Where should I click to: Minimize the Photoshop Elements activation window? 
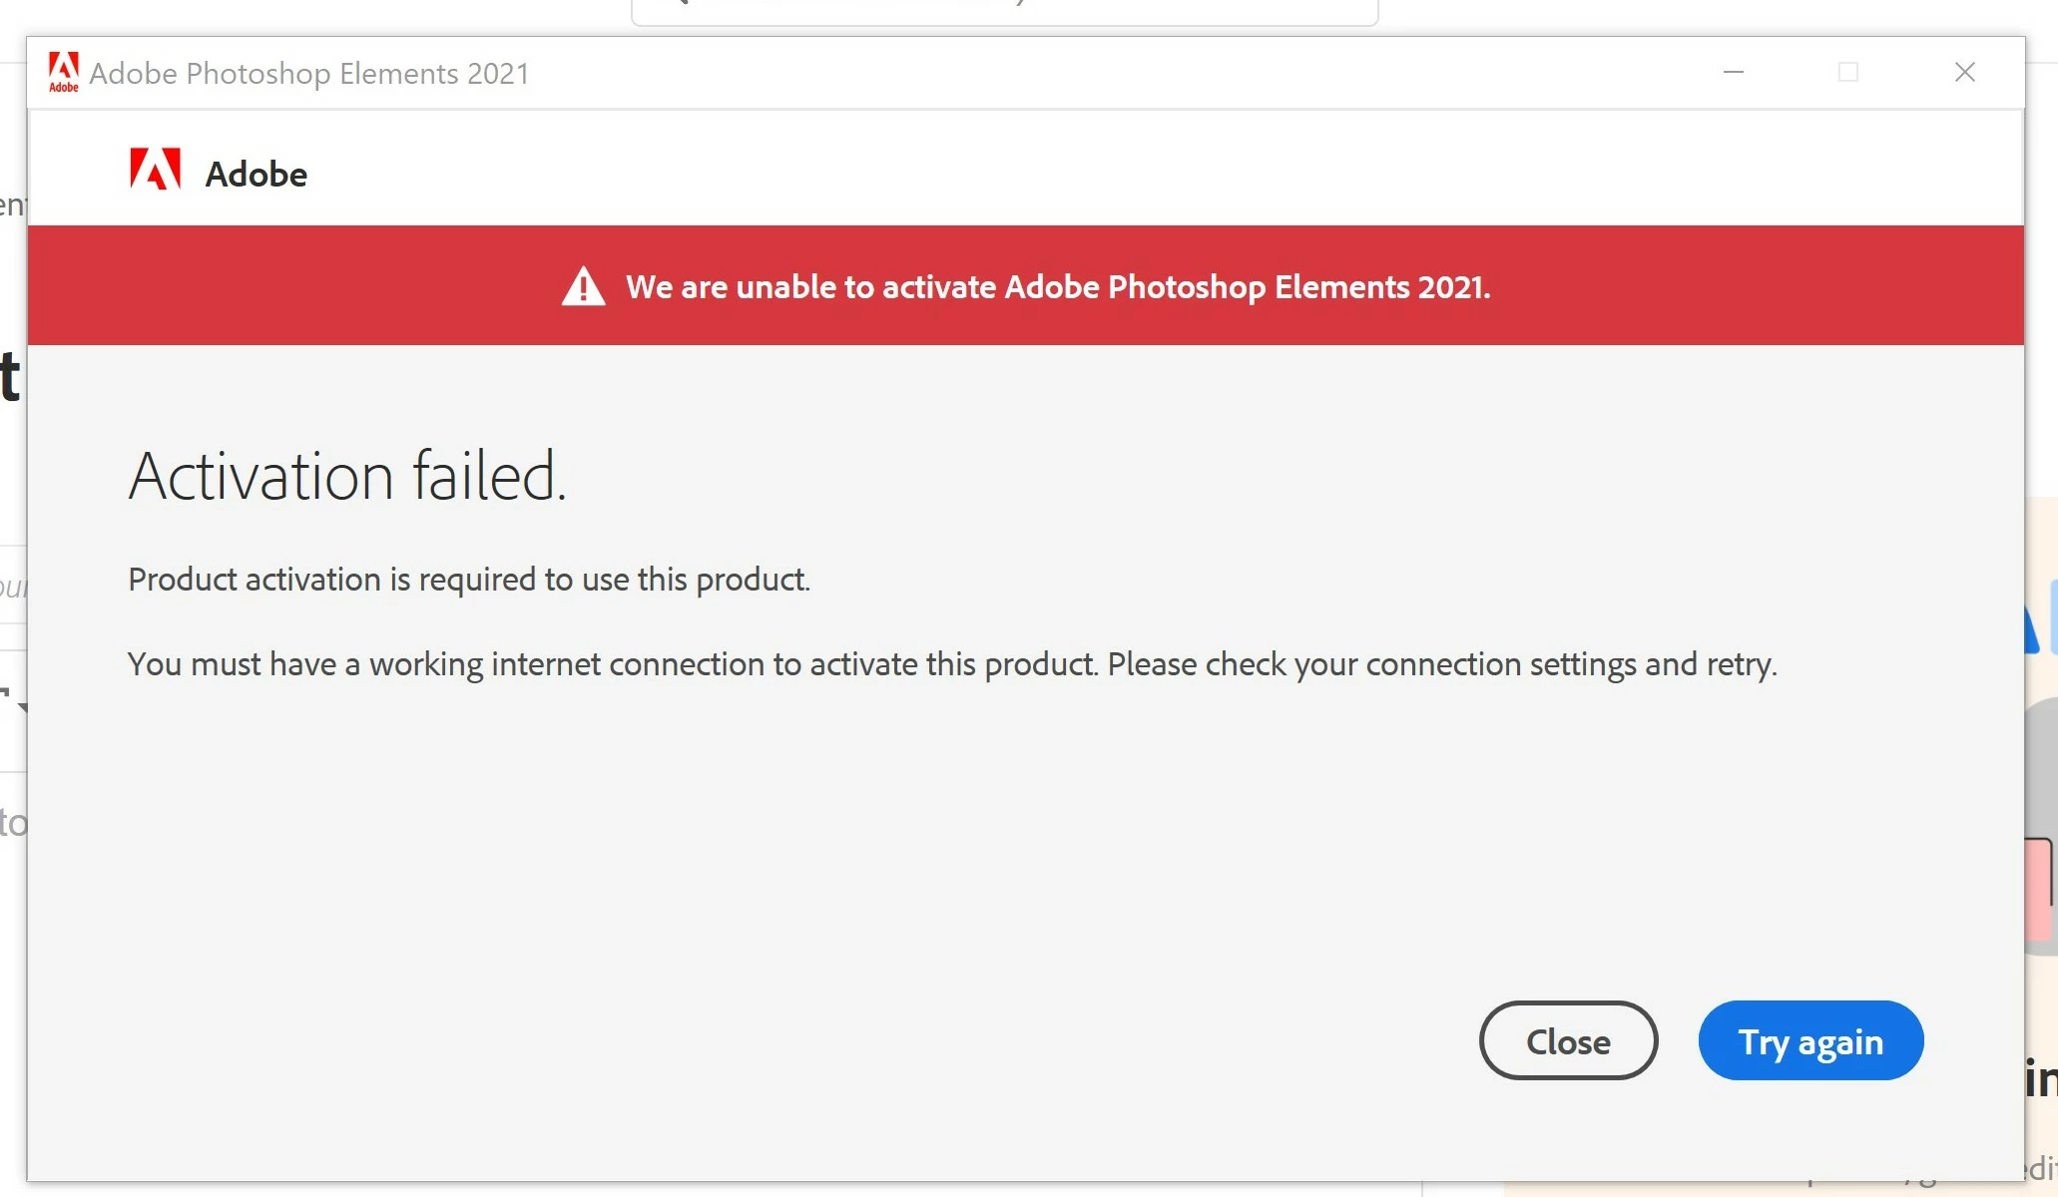(x=1734, y=72)
